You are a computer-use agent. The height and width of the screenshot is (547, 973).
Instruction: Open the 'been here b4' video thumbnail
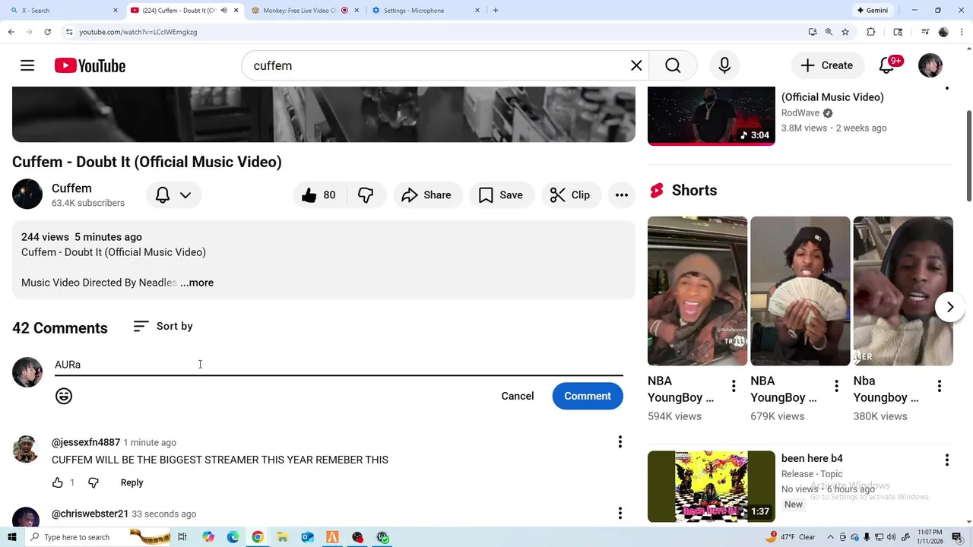coord(712,486)
